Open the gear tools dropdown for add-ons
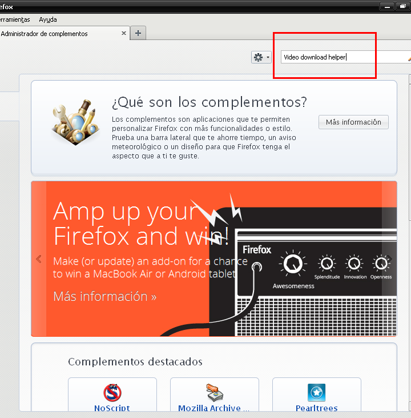The width and height of the screenshot is (411, 418). pyautogui.click(x=261, y=57)
